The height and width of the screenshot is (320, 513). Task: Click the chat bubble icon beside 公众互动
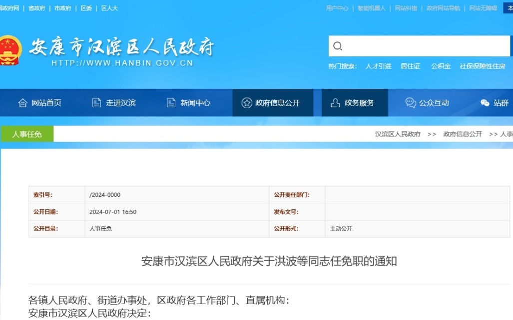410,103
